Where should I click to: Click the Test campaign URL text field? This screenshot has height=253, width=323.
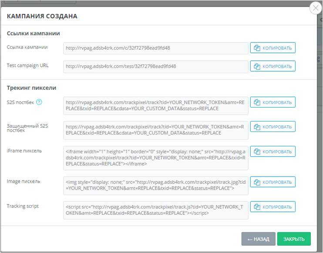click(156, 66)
